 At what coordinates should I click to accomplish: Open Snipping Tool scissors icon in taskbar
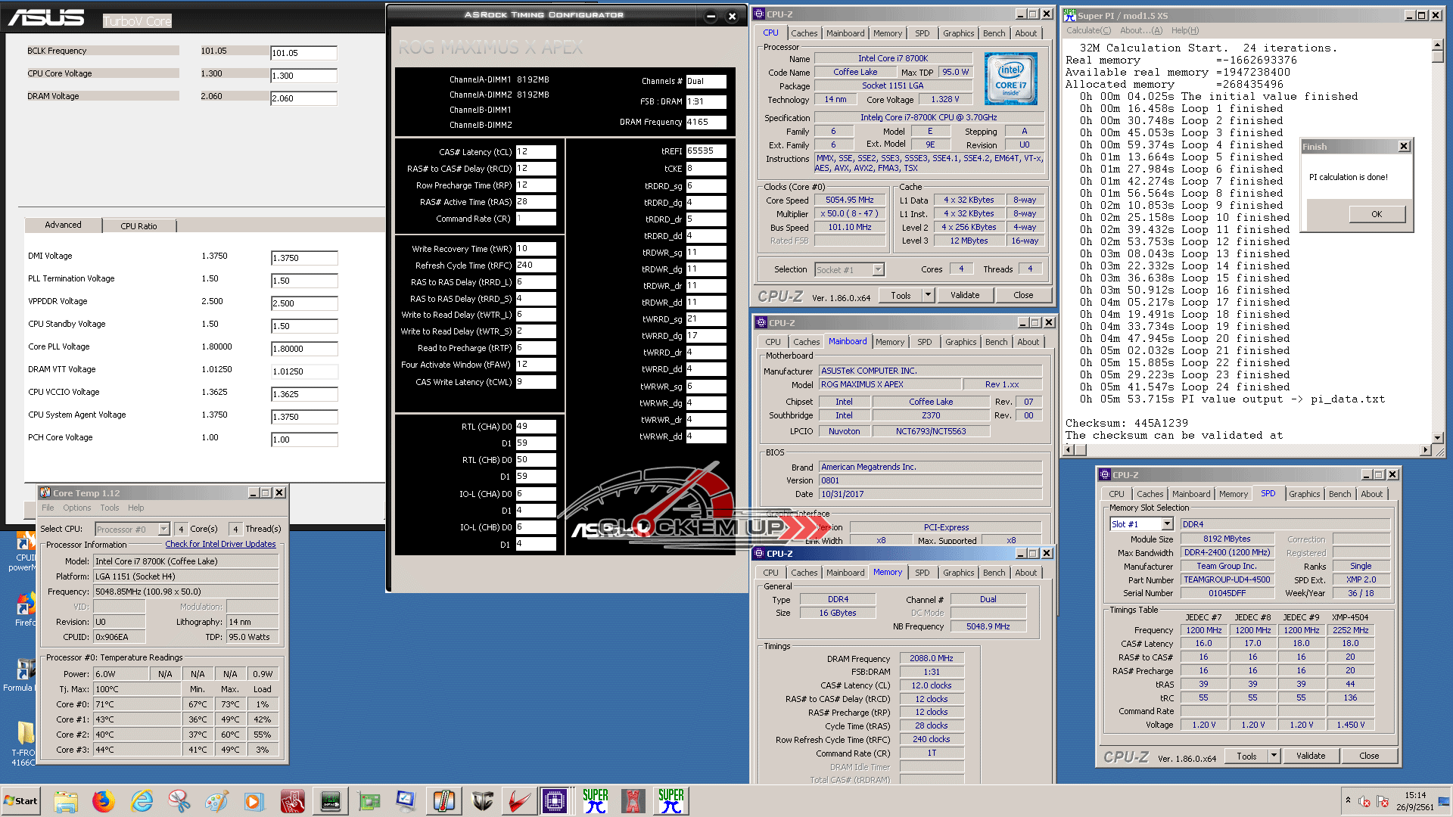(x=179, y=801)
